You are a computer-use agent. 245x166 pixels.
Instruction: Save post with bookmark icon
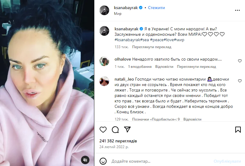(x=238, y=130)
